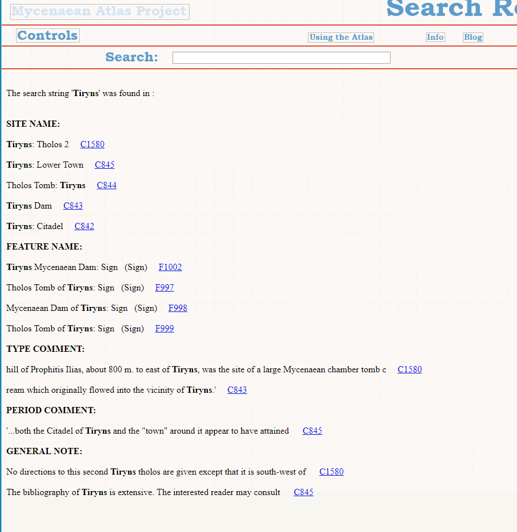
Task: Click the Mycenaean Atlas Project title button
Action: [x=100, y=11]
